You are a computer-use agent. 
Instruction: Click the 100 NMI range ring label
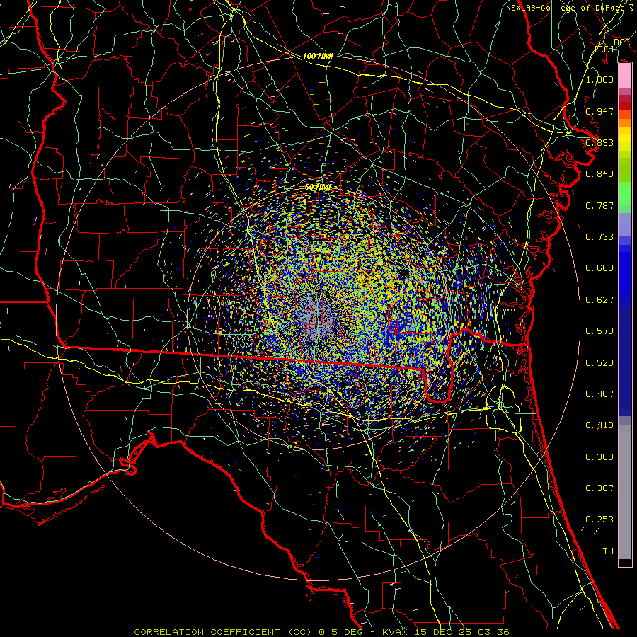[318, 56]
